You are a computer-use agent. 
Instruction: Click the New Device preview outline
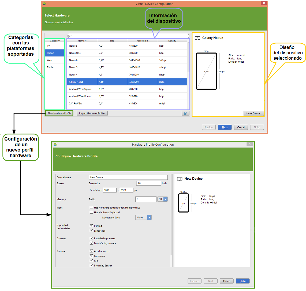(x=184, y=203)
